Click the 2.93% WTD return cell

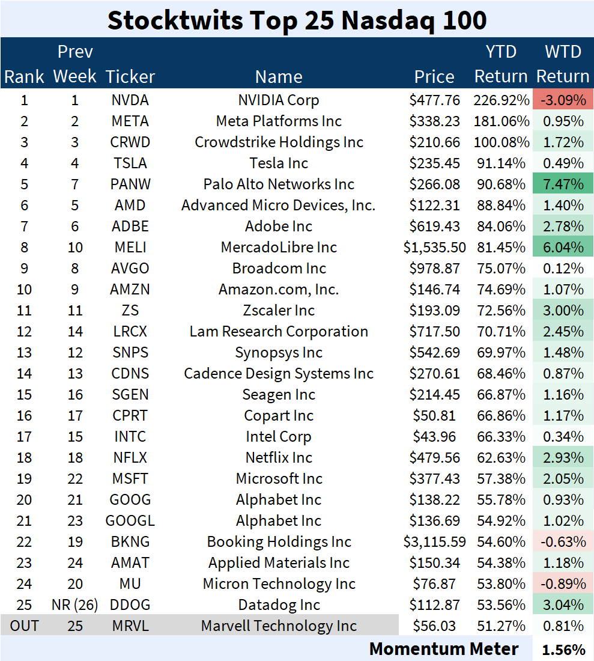click(x=563, y=457)
